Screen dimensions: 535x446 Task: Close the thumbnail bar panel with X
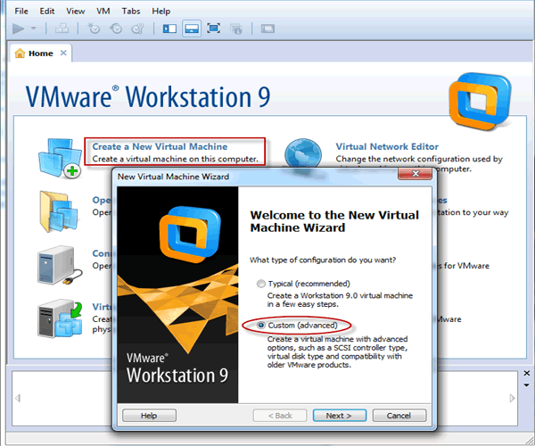coord(526,374)
